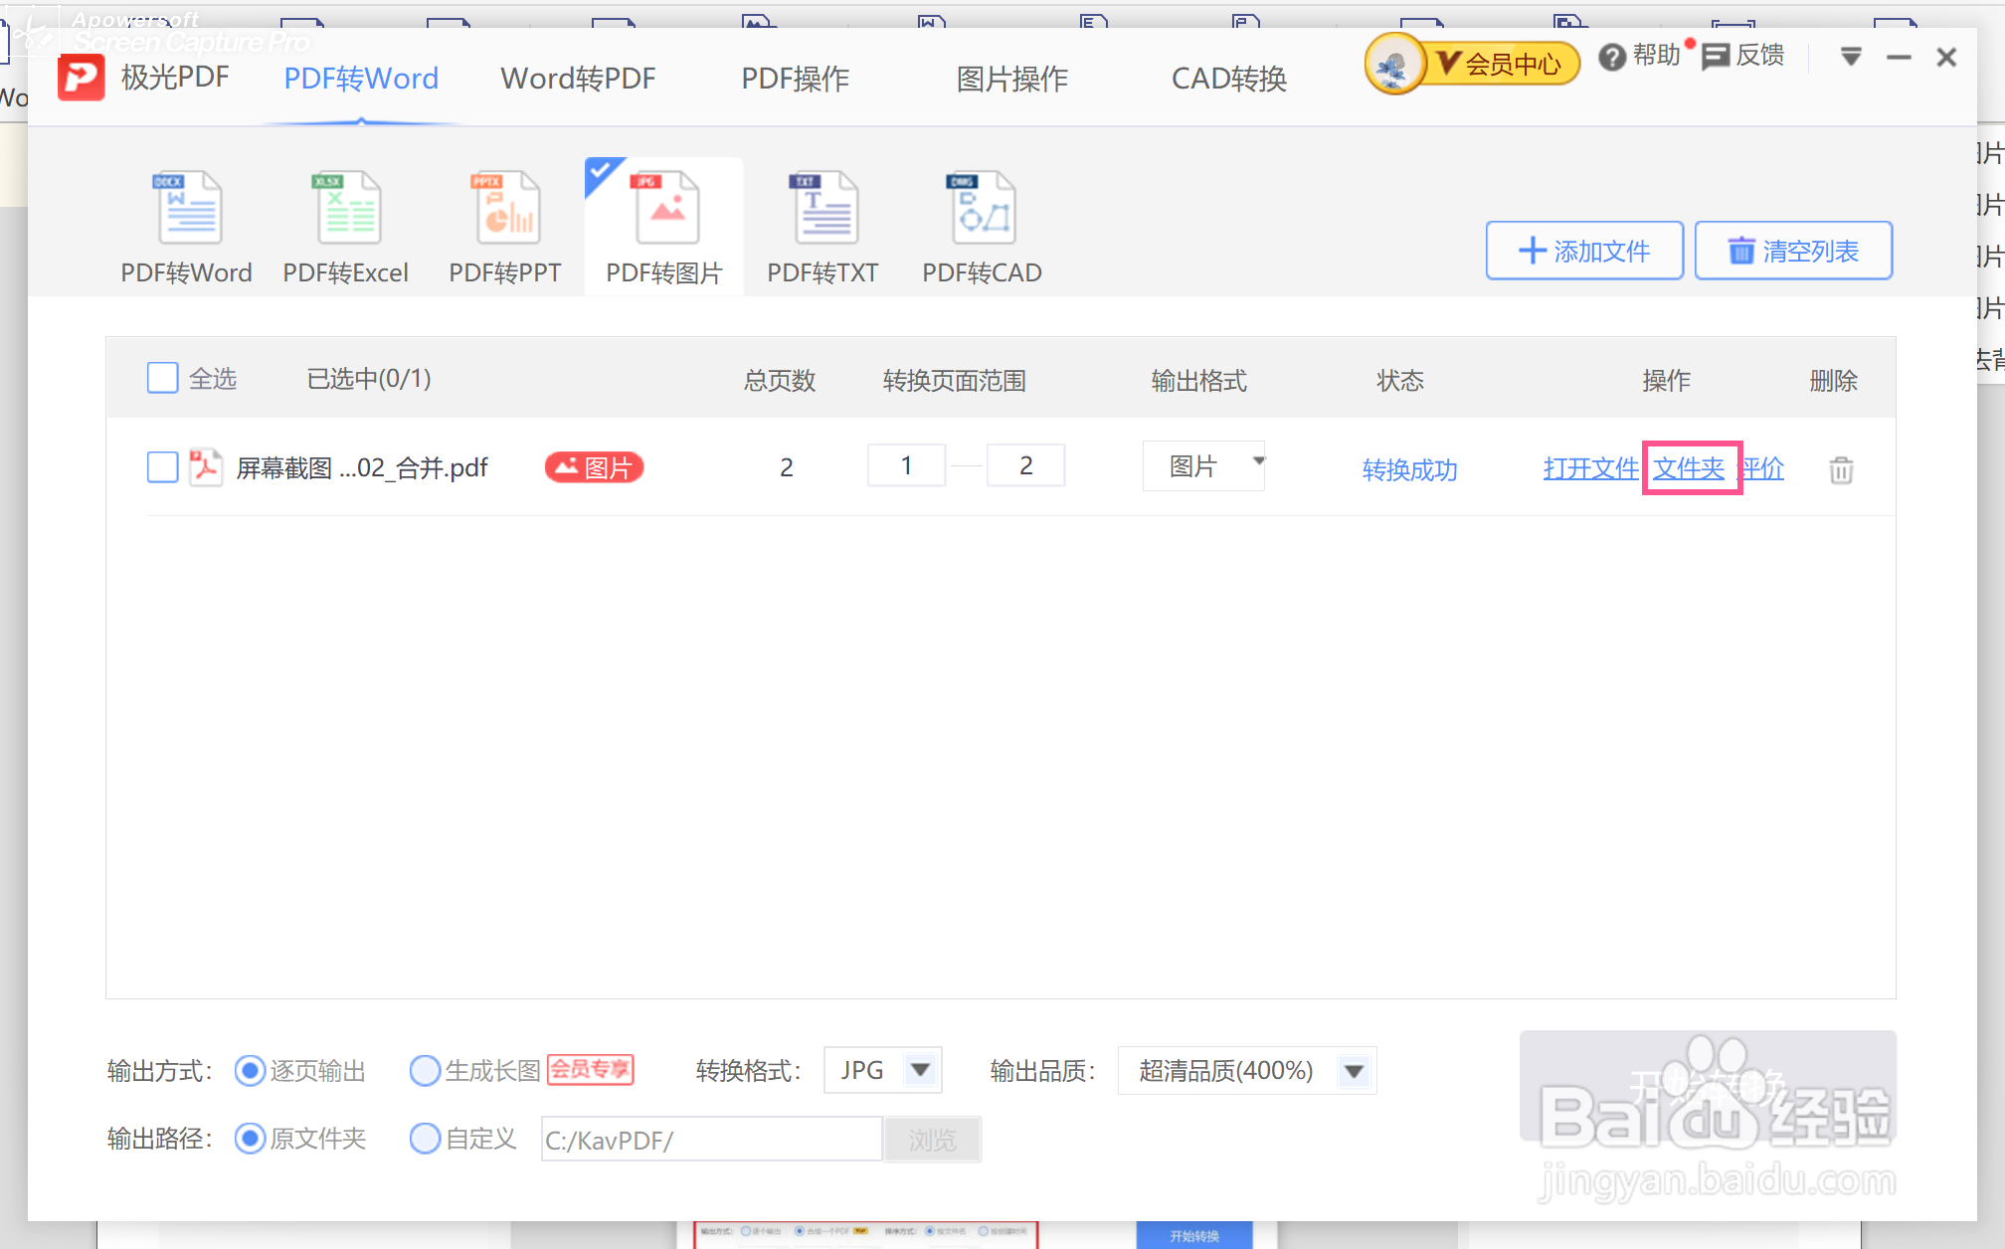Check the 全选 select-all checkbox
The image size is (2005, 1249).
click(163, 379)
